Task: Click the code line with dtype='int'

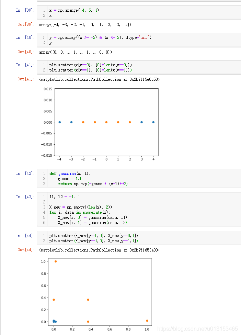Action: click(x=100, y=37)
